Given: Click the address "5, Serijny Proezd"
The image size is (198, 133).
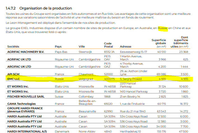Looking at the screenshot, I should point(131,79).
